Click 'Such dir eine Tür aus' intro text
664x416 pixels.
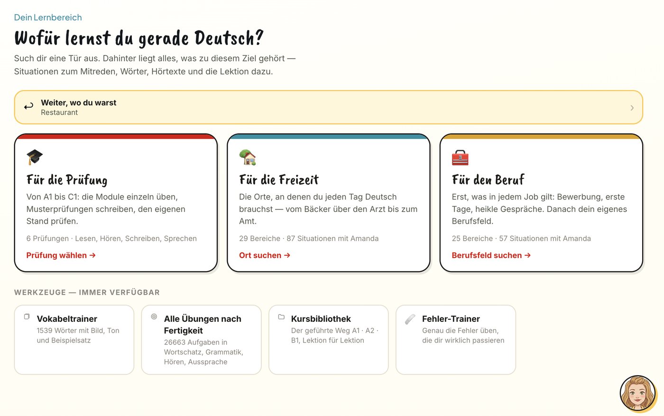point(155,65)
